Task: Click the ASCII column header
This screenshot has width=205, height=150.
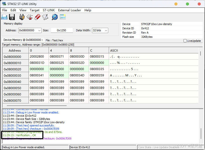Action: click(154, 50)
